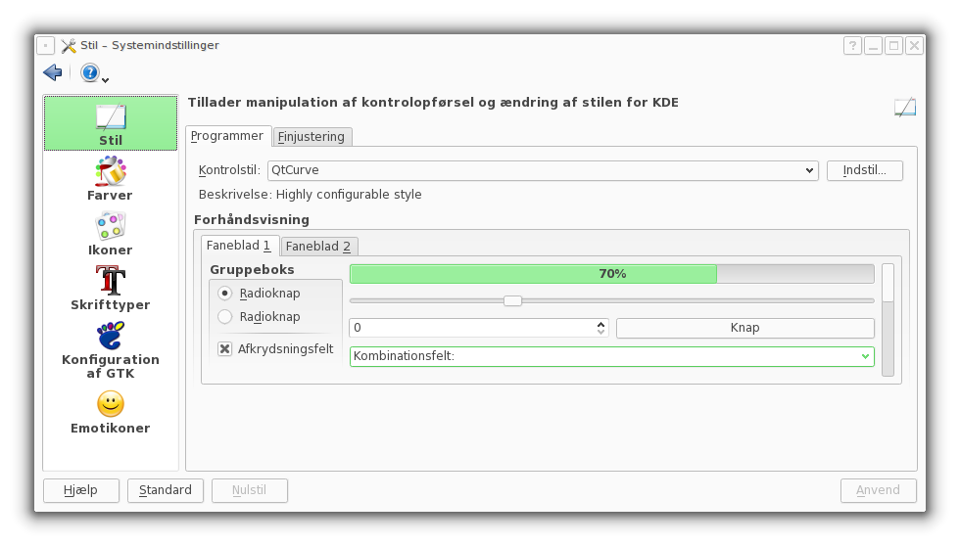Open the Kombinationsfelt combo box
This screenshot has height=546, width=960.
[611, 356]
